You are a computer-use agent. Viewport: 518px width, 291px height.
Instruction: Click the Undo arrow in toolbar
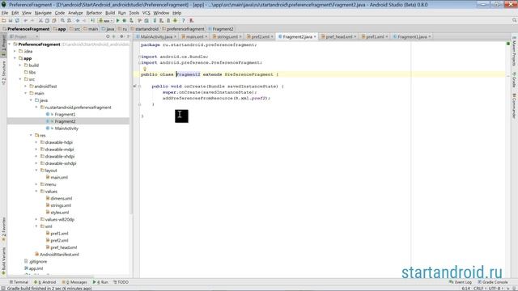point(25,20)
